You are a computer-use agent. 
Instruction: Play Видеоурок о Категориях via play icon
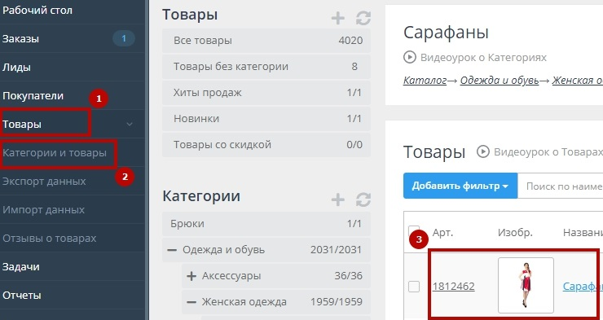pyautogui.click(x=410, y=58)
